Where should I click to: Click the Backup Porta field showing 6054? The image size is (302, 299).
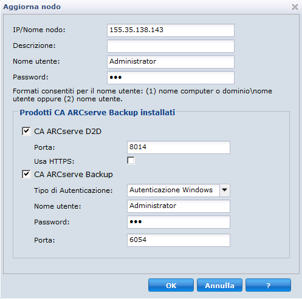[x=179, y=240]
